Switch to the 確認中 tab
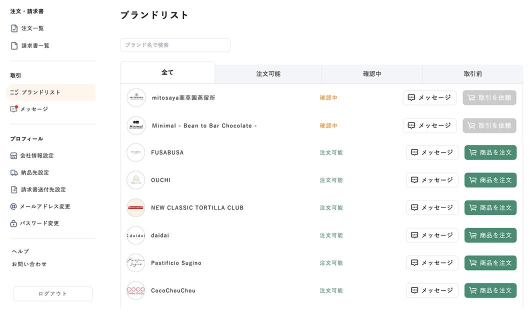 (372, 74)
